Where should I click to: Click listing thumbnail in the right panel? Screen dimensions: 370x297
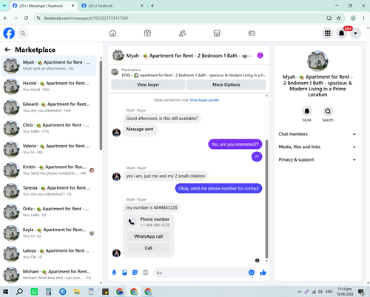317,61
